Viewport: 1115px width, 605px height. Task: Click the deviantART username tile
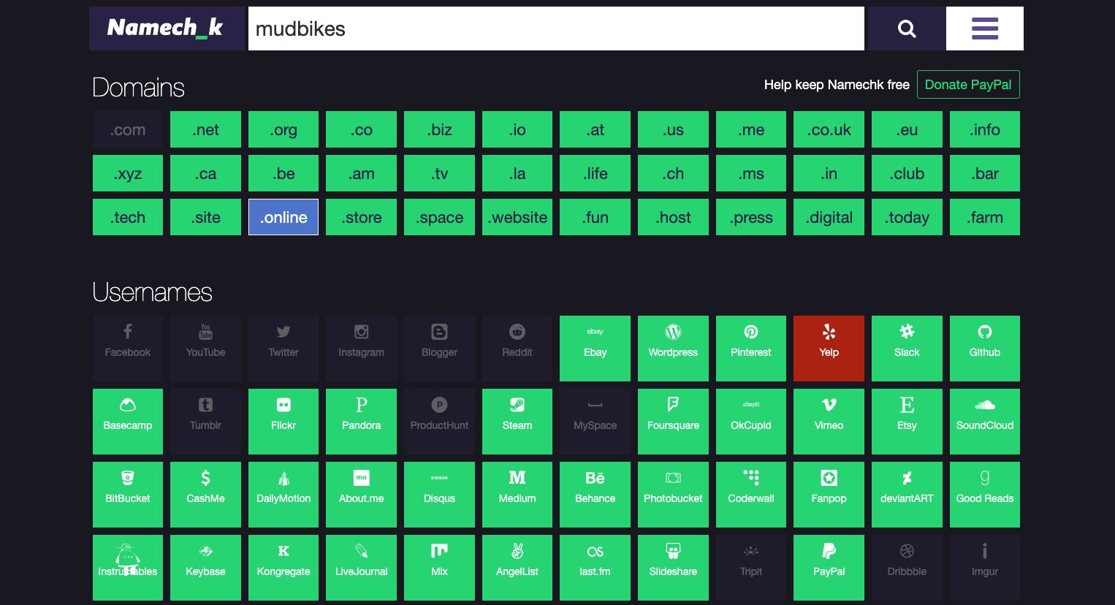pyautogui.click(x=907, y=495)
